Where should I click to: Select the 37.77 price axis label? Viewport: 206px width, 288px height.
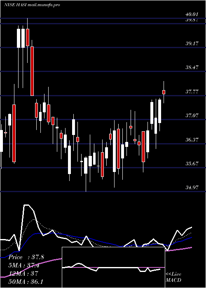click(x=192, y=92)
